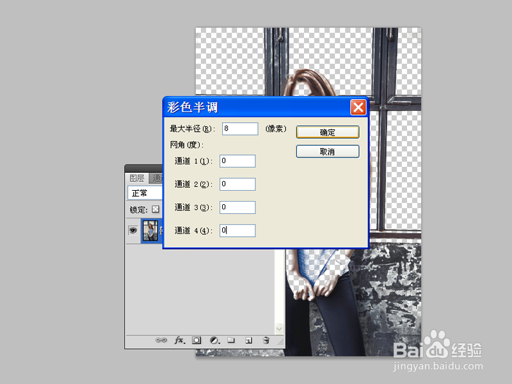The image size is (512, 384).
Task: Add a layer mask
Action: pos(196,340)
